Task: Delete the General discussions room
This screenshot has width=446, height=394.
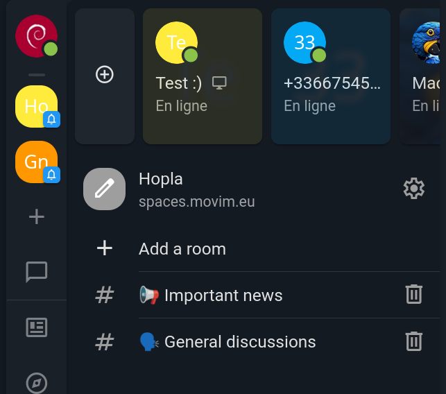Action: (413, 341)
